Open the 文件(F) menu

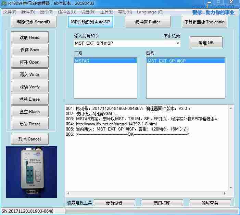[x=10, y=12]
